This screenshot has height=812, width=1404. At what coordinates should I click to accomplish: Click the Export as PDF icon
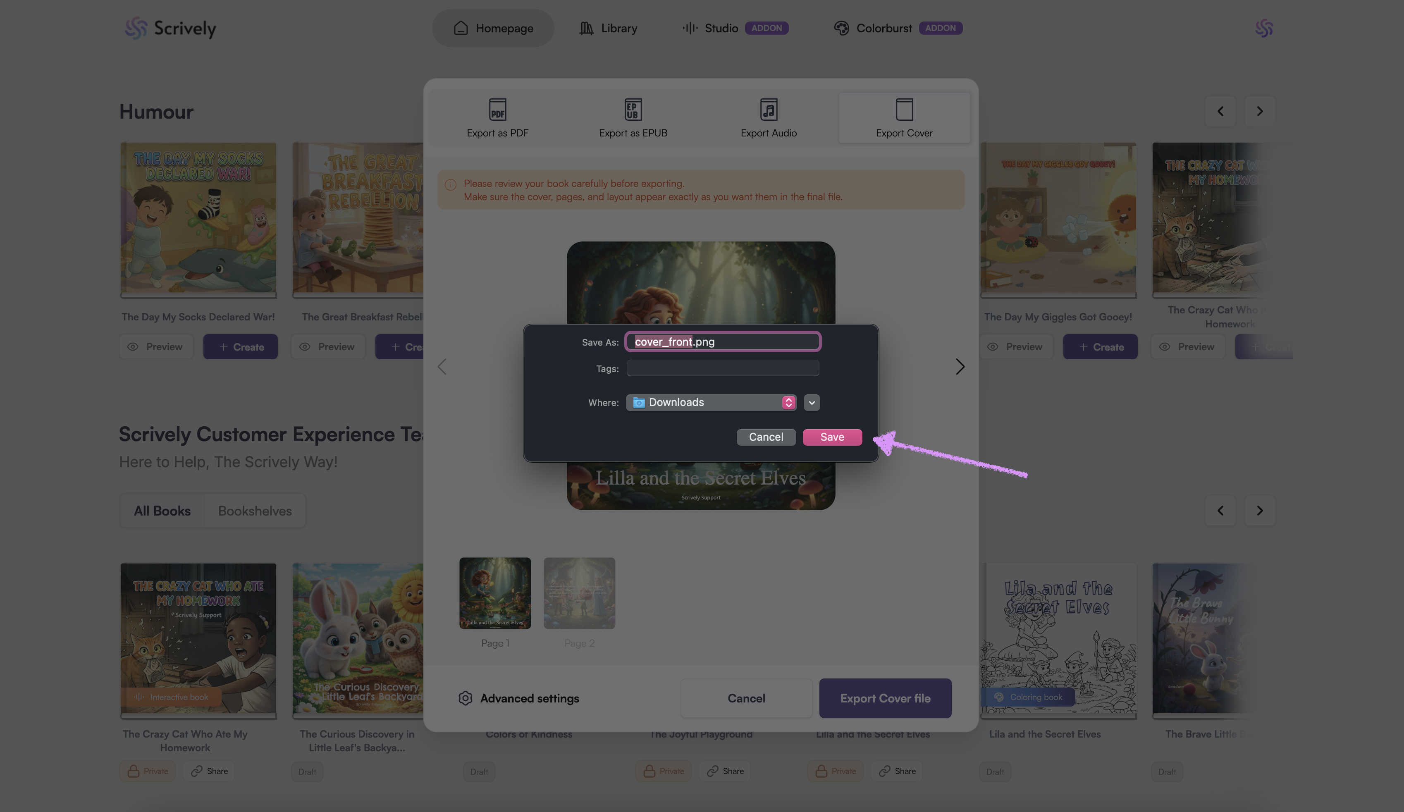(497, 110)
